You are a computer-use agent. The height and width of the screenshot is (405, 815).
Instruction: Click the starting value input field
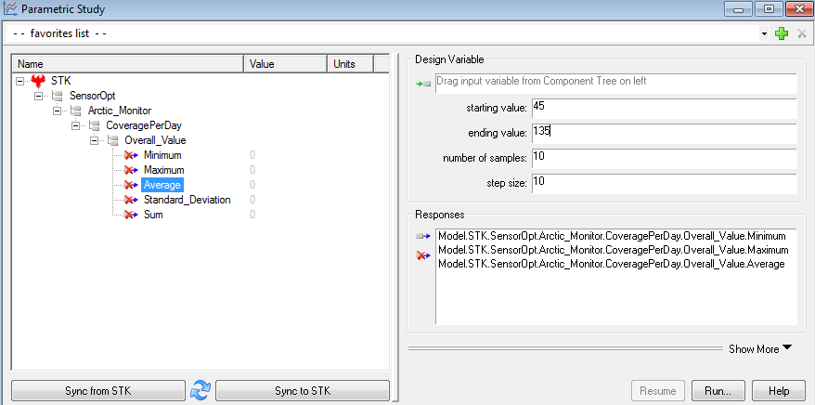[664, 109]
